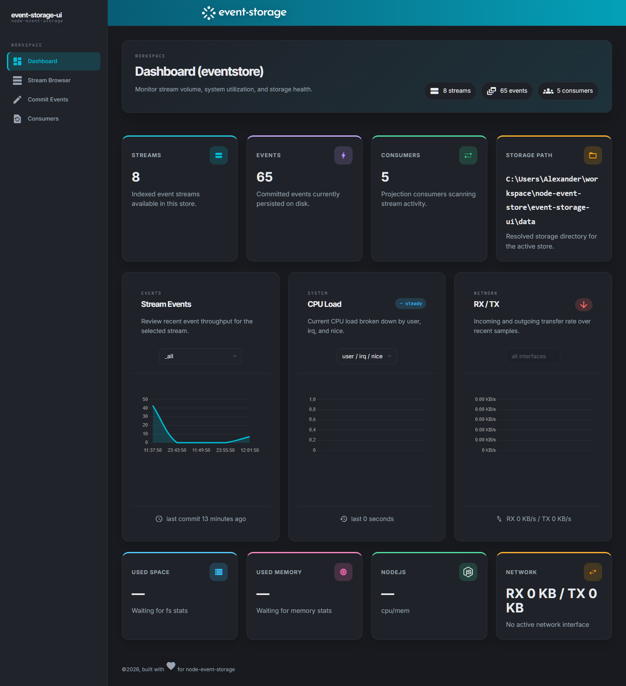Image resolution: width=626 pixels, height=686 pixels.
Task: Click the RX/TX red down-arrow icon
Action: tap(584, 305)
